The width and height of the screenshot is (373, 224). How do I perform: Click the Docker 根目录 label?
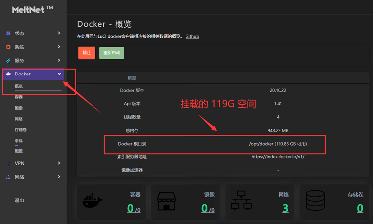coord(132,144)
